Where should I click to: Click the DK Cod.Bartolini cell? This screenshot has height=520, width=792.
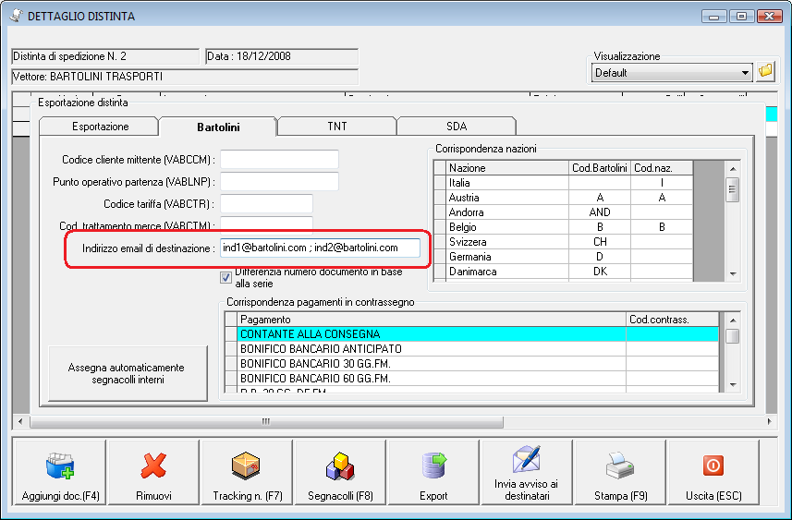click(600, 272)
